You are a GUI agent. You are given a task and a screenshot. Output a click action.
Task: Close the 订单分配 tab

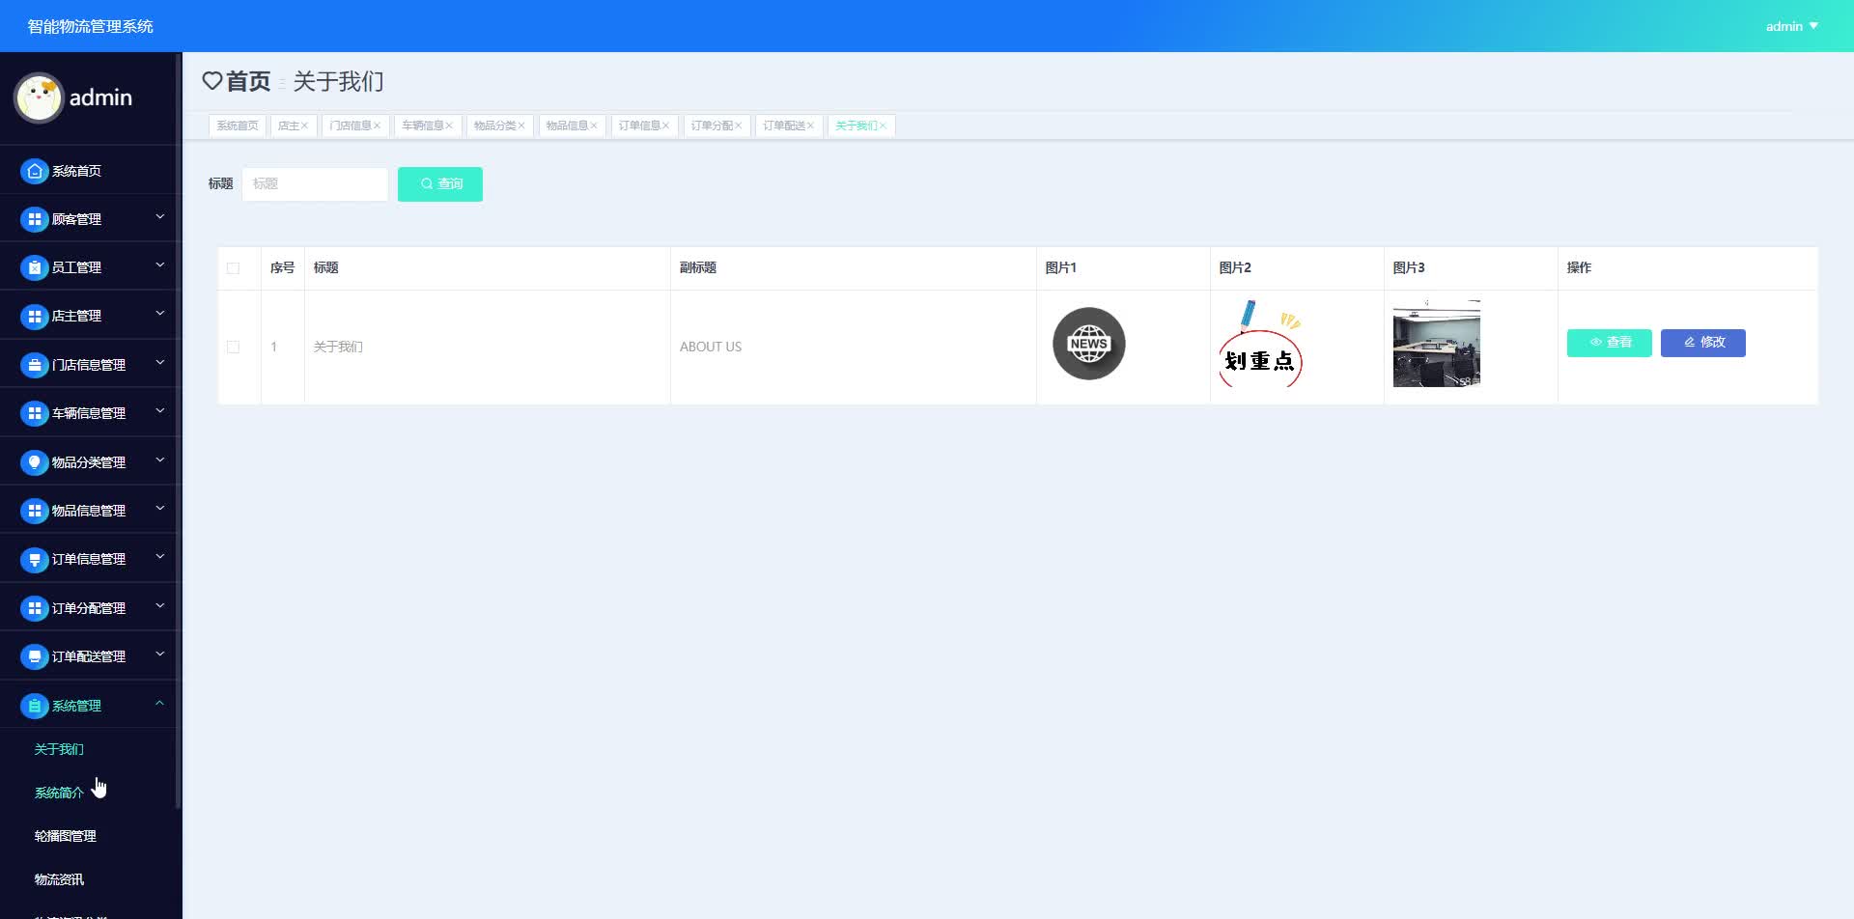click(x=738, y=125)
